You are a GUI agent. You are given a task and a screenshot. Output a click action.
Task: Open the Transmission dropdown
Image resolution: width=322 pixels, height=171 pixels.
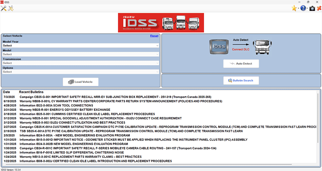(81, 63)
